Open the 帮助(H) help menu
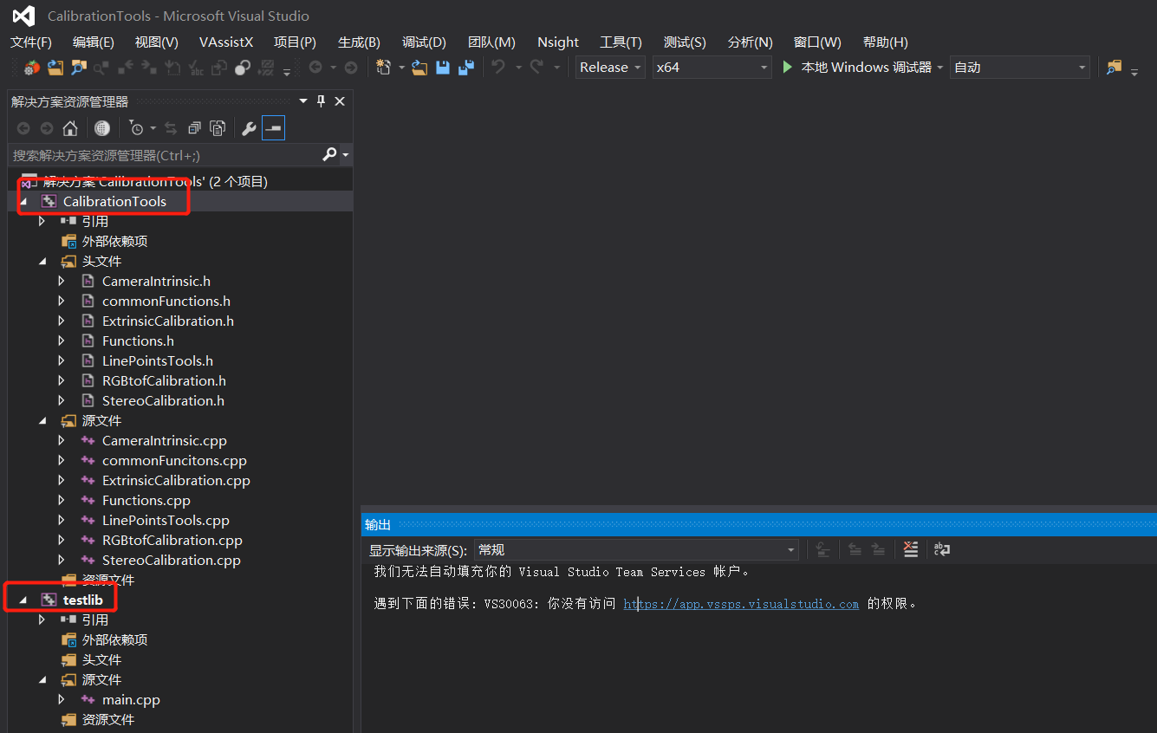Viewport: 1157px width, 733px height. (x=886, y=42)
